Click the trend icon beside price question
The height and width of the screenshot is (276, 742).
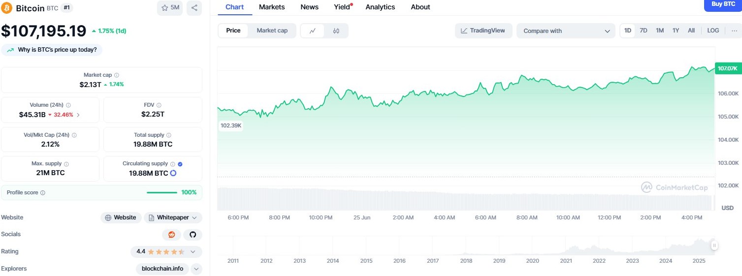click(x=10, y=50)
